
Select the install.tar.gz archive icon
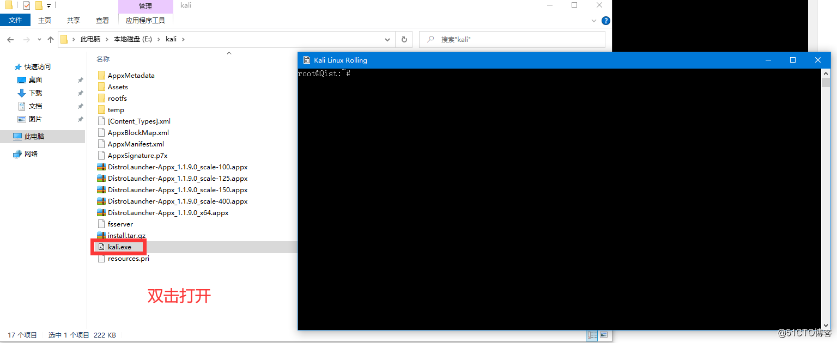(101, 235)
